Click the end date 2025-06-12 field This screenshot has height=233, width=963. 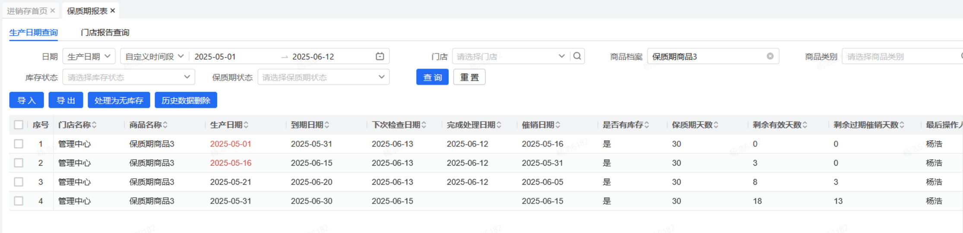pyautogui.click(x=313, y=57)
